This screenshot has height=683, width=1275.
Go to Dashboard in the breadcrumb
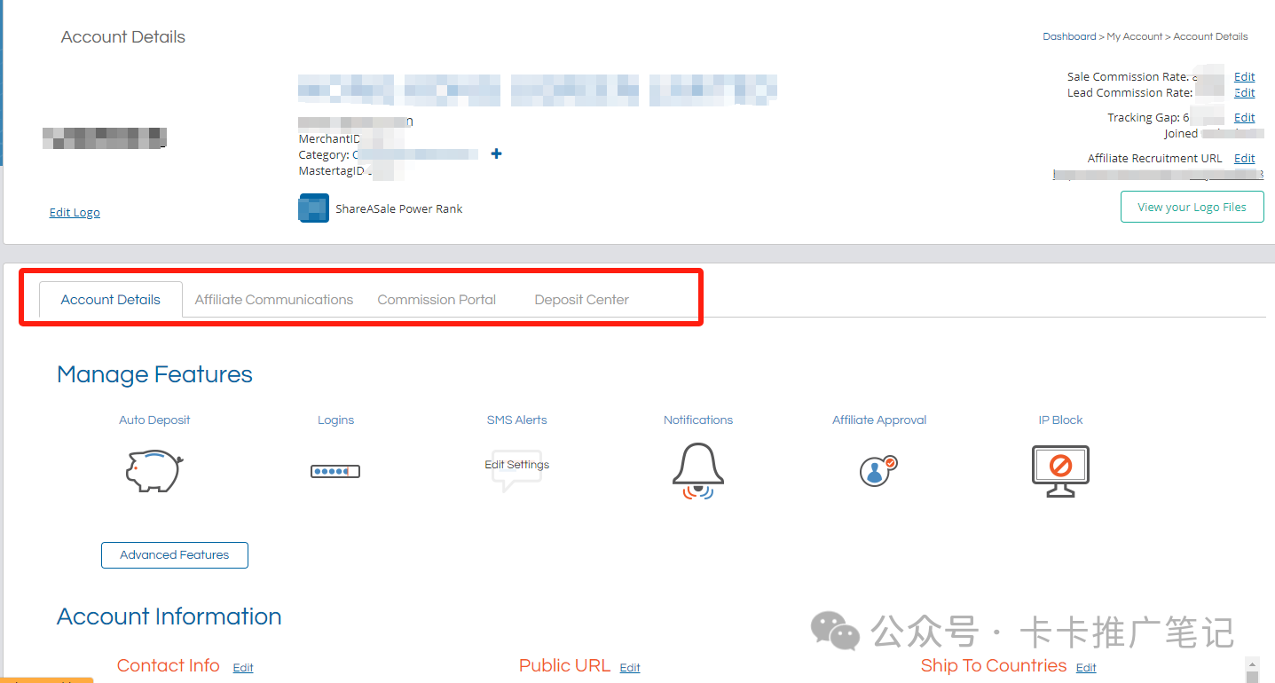[1069, 36]
